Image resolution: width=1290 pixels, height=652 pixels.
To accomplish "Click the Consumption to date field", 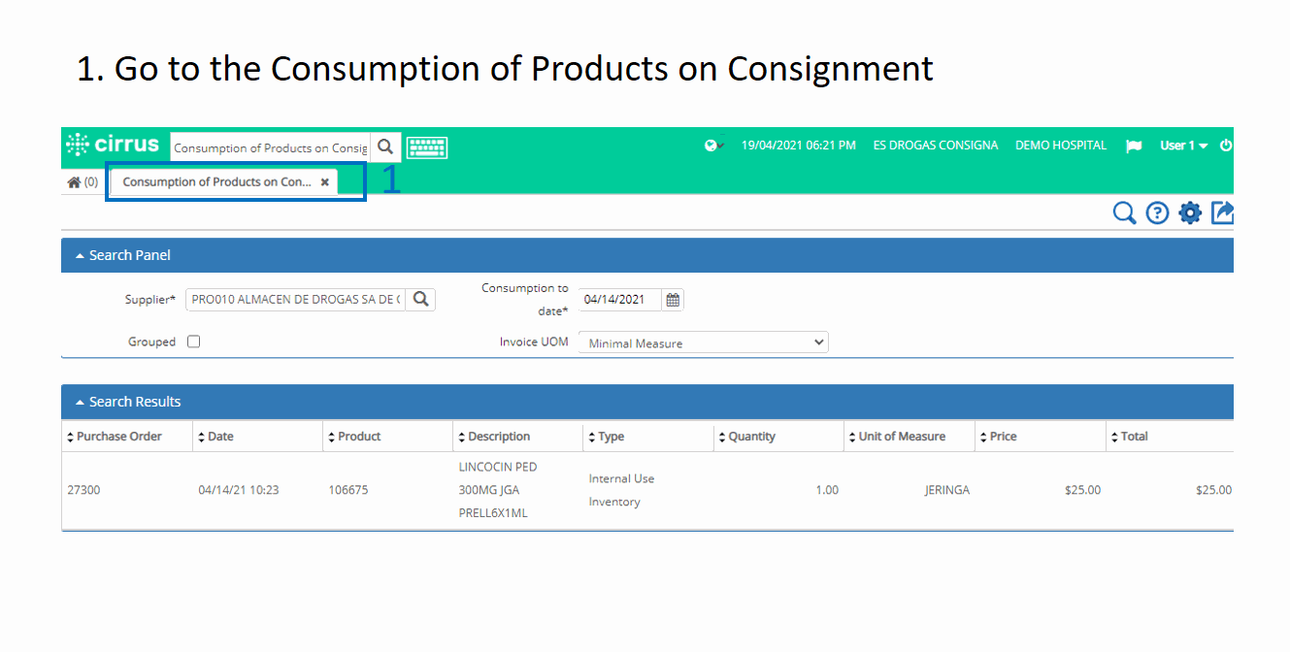I will (620, 300).
